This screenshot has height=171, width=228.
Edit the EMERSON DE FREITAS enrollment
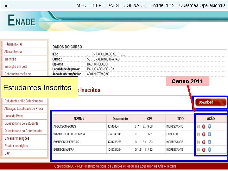(198, 142)
